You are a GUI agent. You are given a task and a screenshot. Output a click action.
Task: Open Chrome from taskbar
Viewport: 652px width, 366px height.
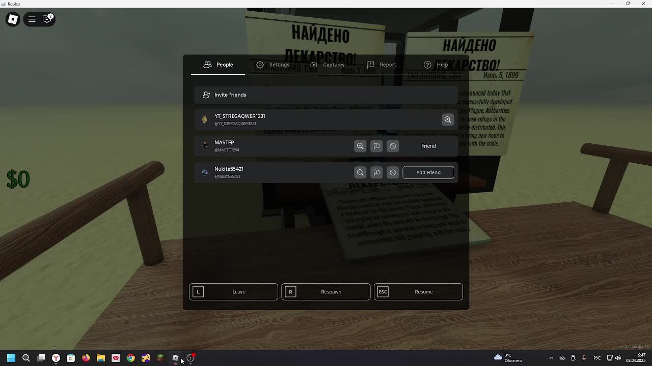point(130,358)
